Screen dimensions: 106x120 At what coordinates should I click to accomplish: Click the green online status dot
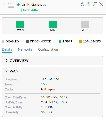[18, 5]
